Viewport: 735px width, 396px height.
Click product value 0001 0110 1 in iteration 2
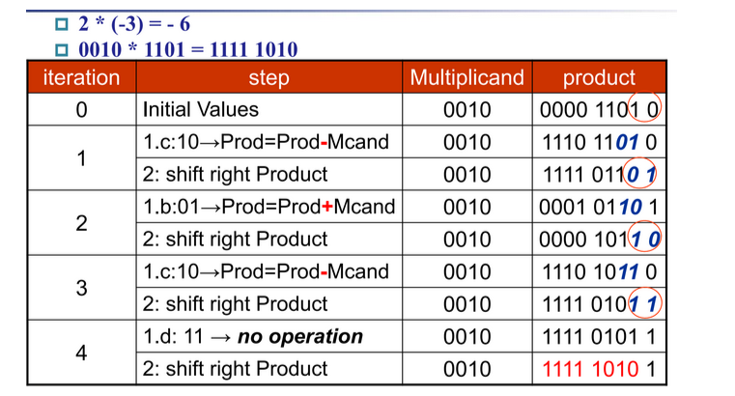point(599,207)
